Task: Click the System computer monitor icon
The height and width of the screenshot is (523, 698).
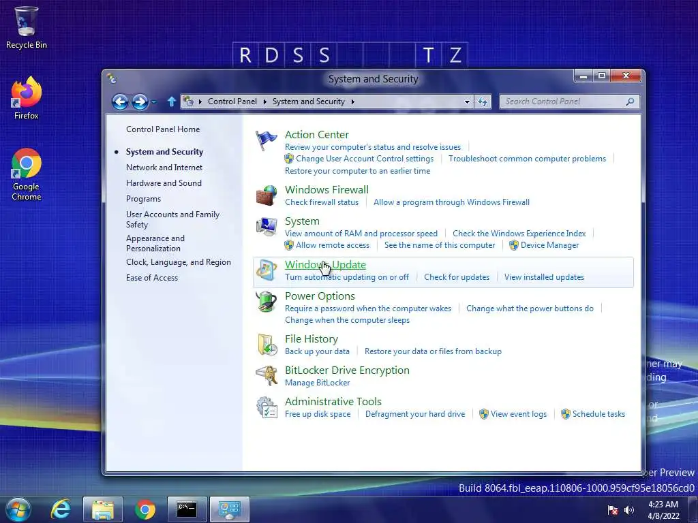Action: coord(267,227)
